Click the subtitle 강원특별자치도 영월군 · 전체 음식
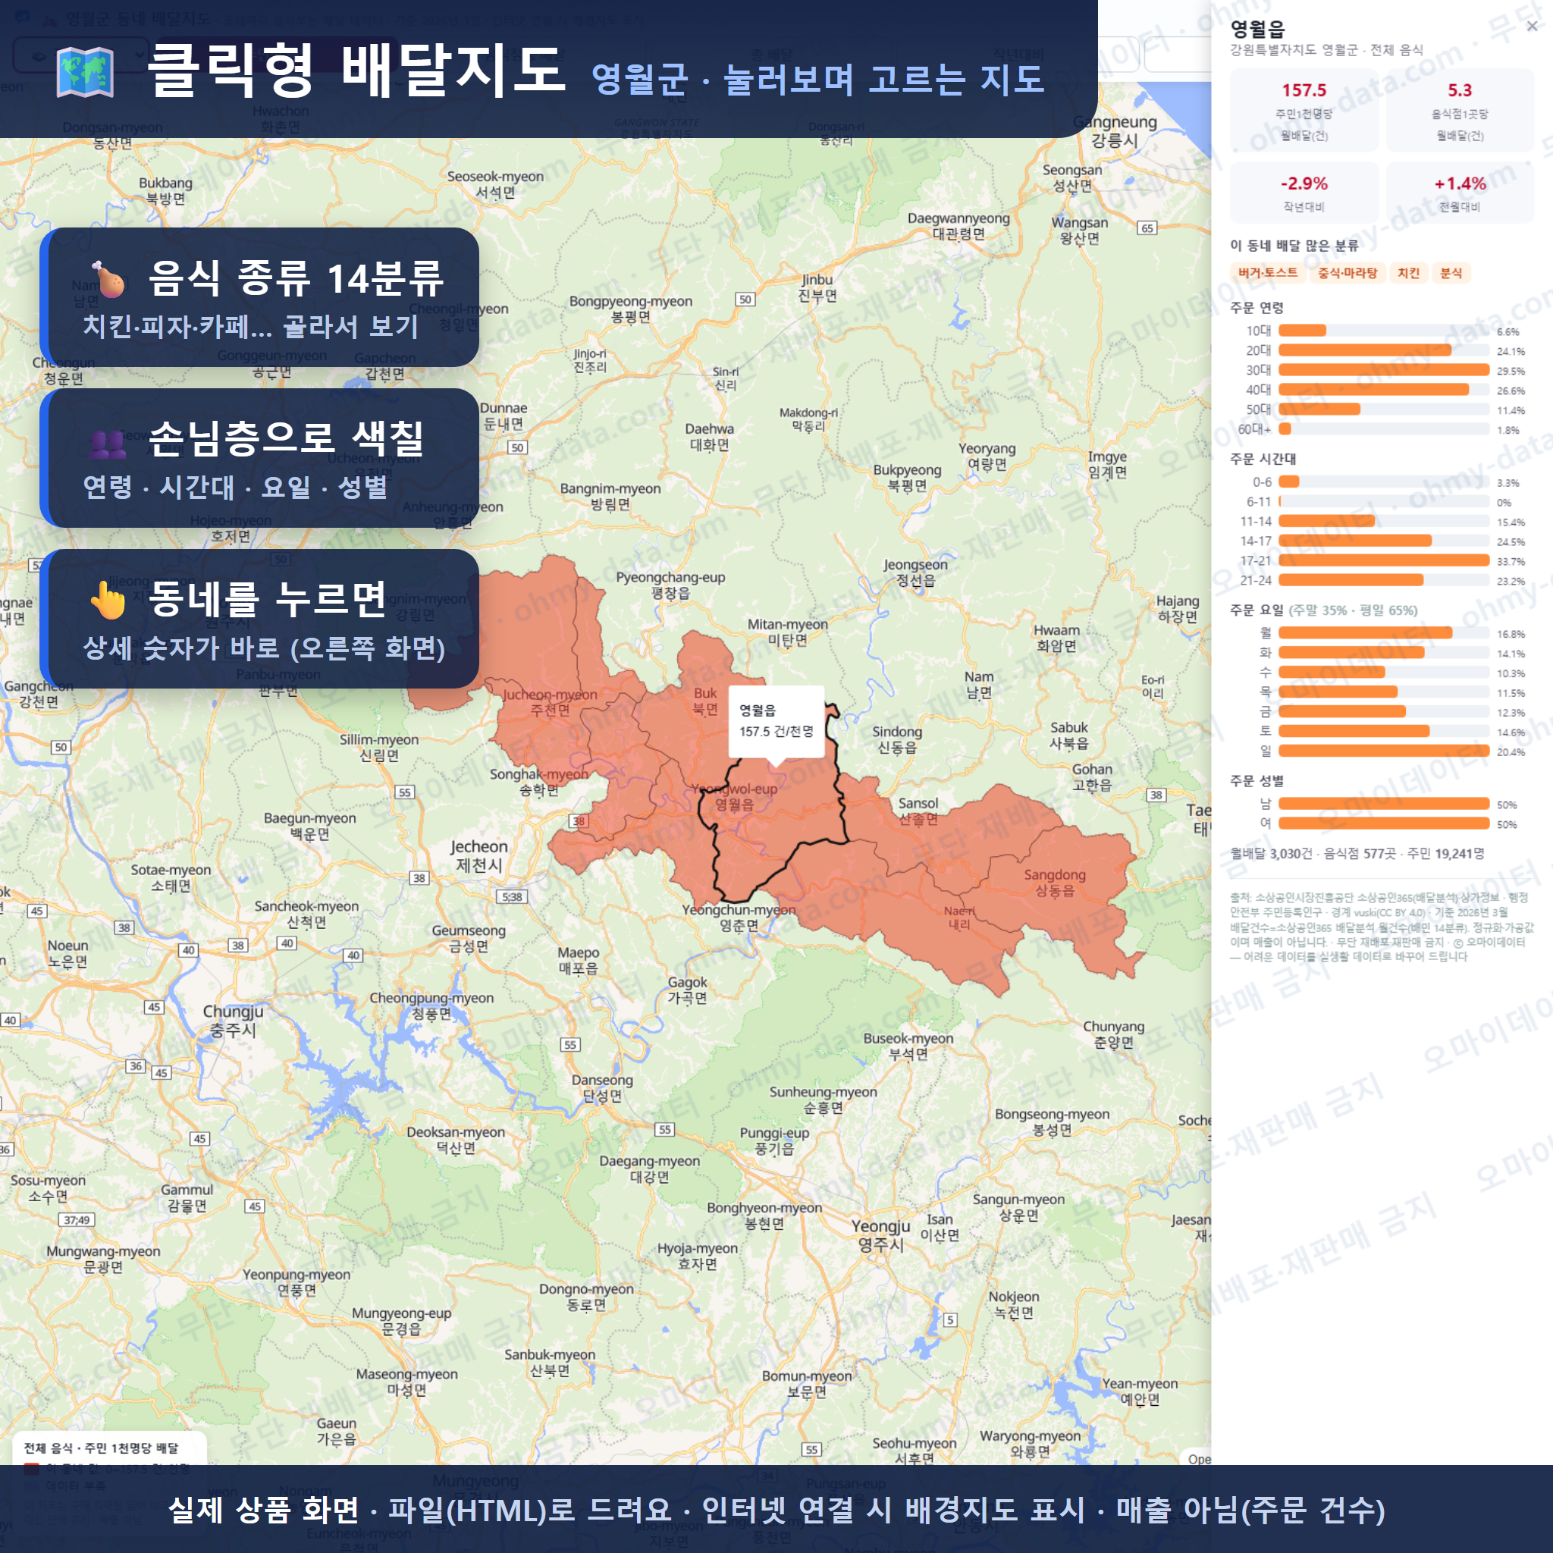The image size is (1553, 1553). 1326,50
